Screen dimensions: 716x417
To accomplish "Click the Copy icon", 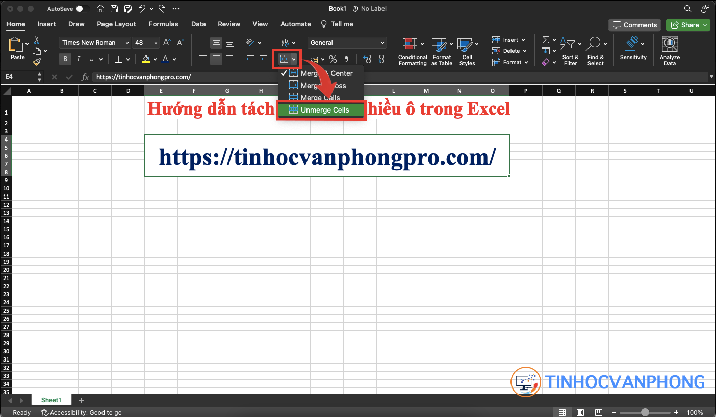I will click(x=37, y=51).
